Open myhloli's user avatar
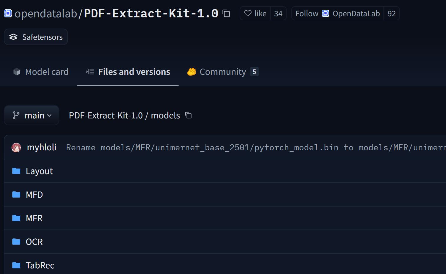The width and height of the screenshot is (446, 274). (16, 147)
